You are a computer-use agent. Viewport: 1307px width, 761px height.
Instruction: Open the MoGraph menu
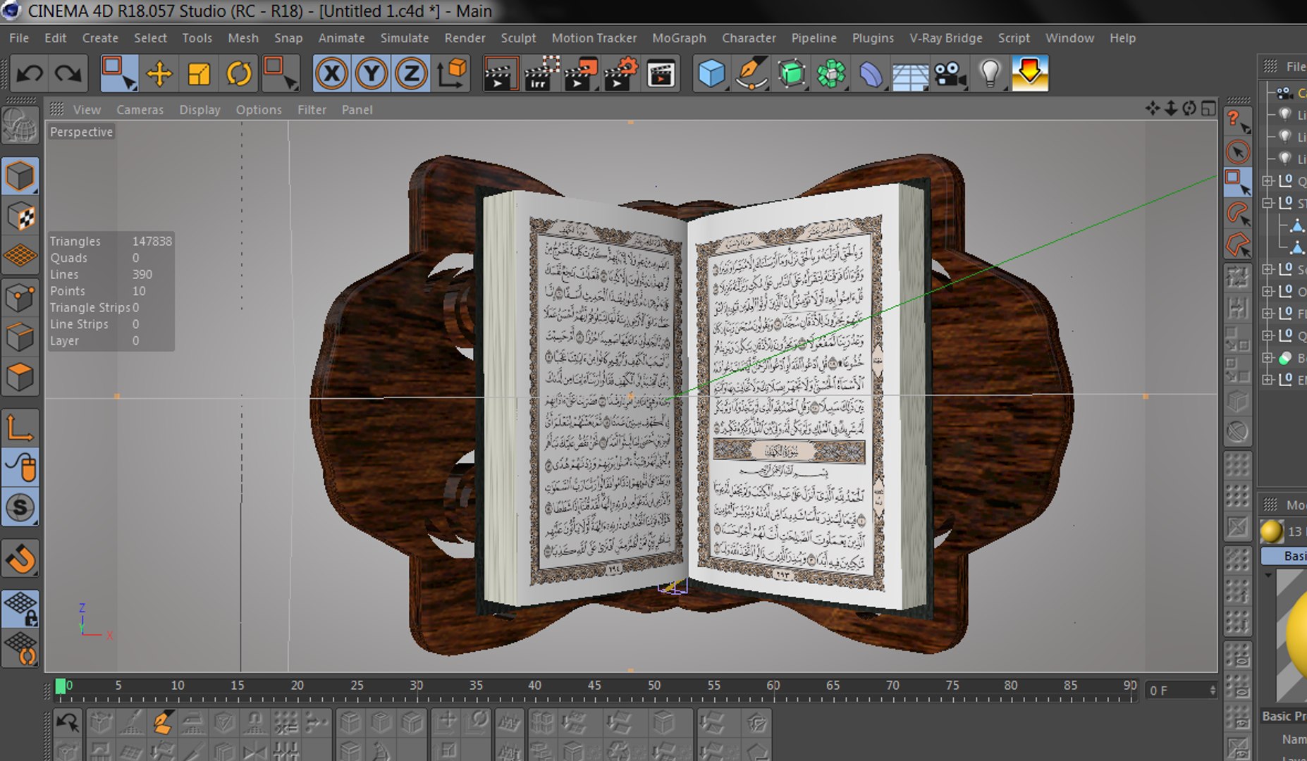679,38
